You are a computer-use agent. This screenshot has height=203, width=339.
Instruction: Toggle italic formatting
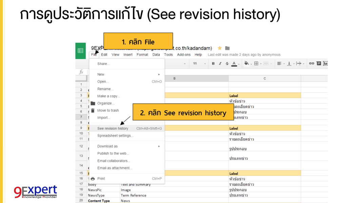click(220, 63)
